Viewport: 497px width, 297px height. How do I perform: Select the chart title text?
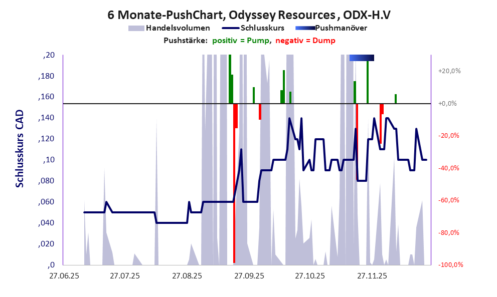(x=249, y=15)
